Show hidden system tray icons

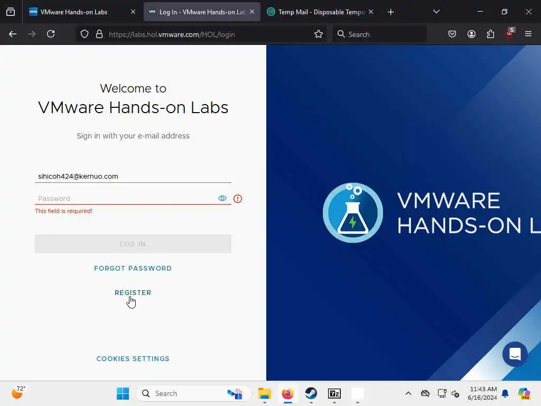(408, 393)
